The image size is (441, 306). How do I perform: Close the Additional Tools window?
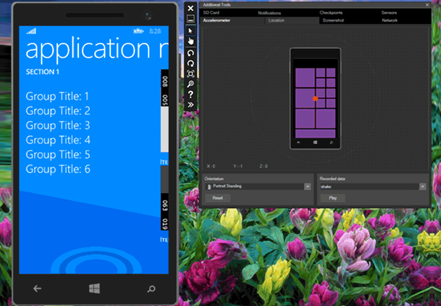427,5
